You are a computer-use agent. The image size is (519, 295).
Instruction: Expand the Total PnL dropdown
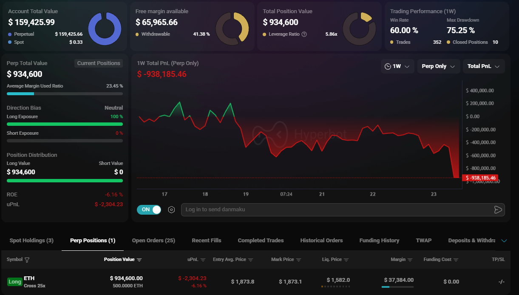click(483, 66)
